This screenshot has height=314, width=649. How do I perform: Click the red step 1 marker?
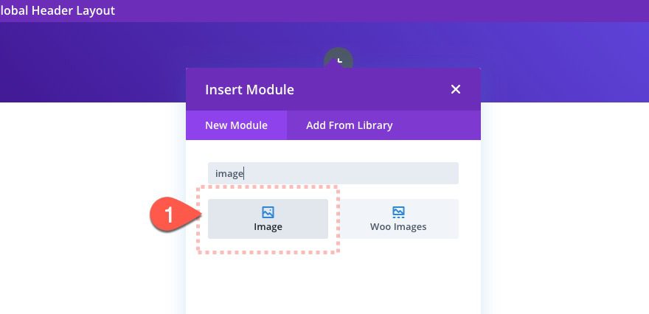(168, 216)
